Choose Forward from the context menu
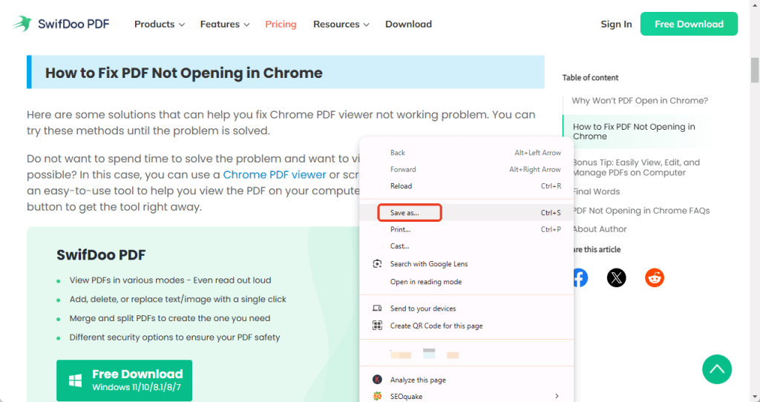 pos(467,170)
